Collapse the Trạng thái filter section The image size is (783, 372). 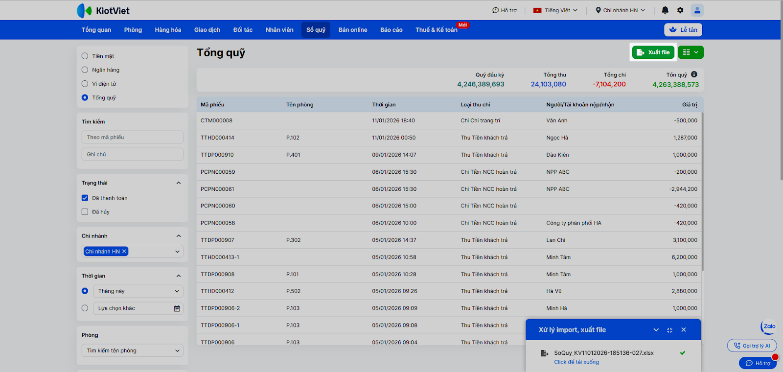[179, 183]
